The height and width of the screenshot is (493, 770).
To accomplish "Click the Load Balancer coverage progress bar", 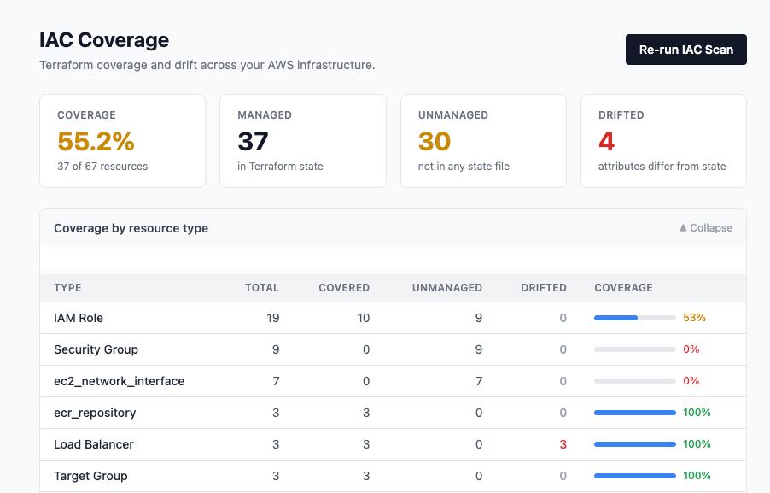I will (x=635, y=444).
